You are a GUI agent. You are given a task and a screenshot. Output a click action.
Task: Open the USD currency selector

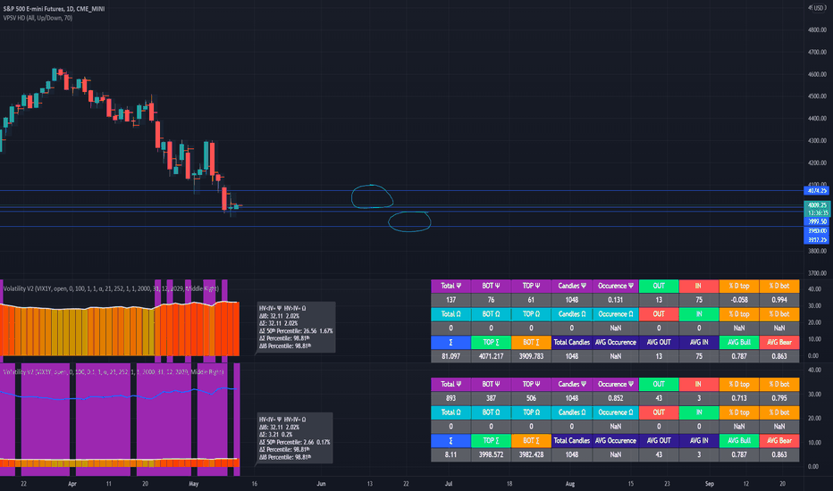tap(818, 8)
